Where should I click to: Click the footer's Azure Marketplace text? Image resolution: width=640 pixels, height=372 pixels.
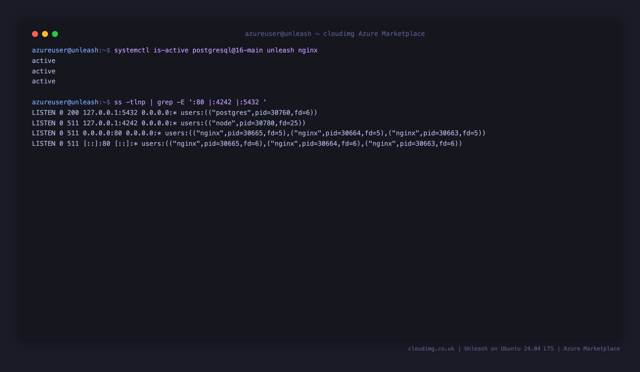(x=592, y=349)
